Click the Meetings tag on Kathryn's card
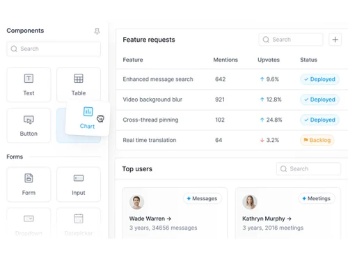The width and height of the screenshot is (348, 261). (317, 198)
